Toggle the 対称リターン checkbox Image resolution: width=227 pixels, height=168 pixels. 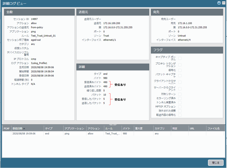180,94
